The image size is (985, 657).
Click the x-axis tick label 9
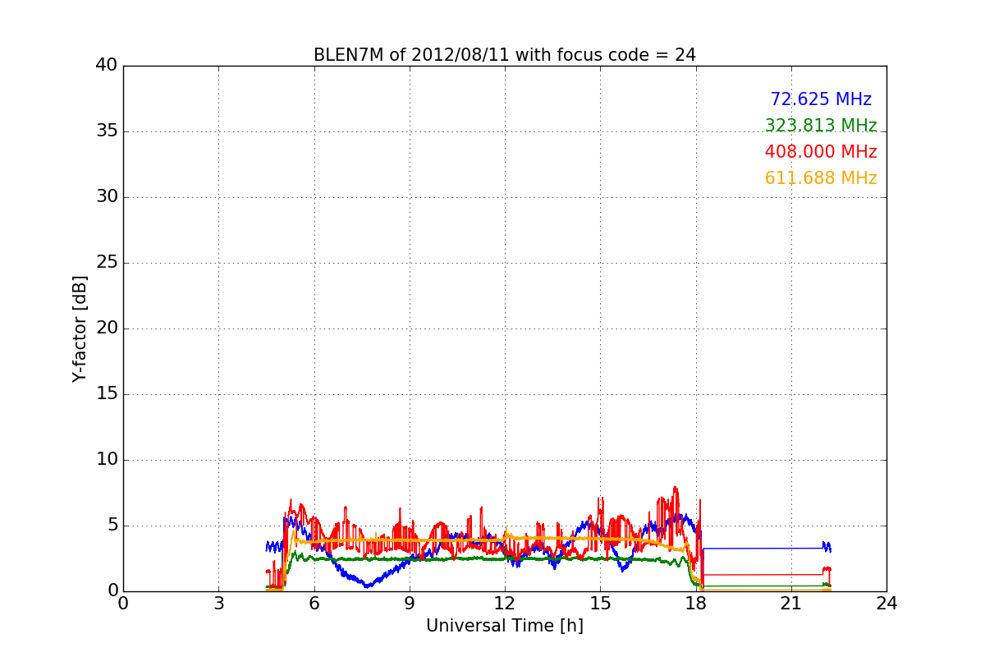coord(410,604)
